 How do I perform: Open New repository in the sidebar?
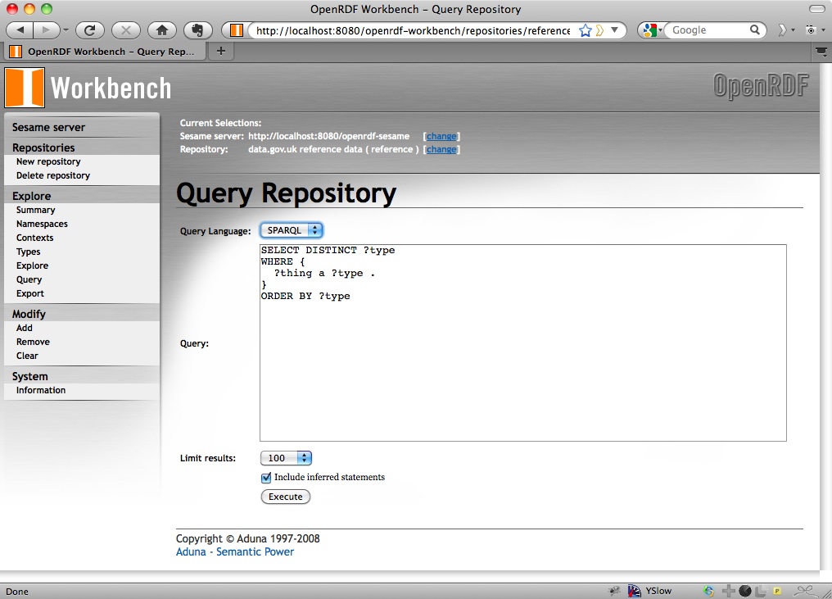tap(48, 161)
